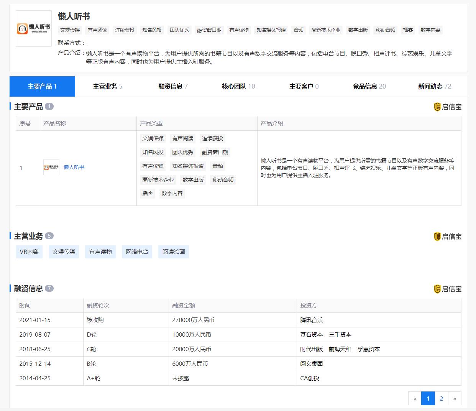Image resolution: width=476 pixels, height=411 pixels.
Task: Go to page 2 of financing records
Action: (x=441, y=398)
